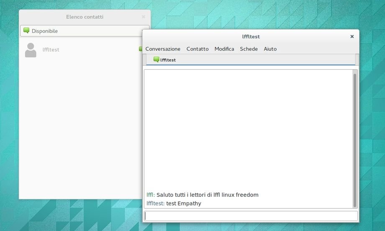The height and width of the screenshot is (231, 385).
Task: Focus the message input field
Action: (x=251, y=216)
